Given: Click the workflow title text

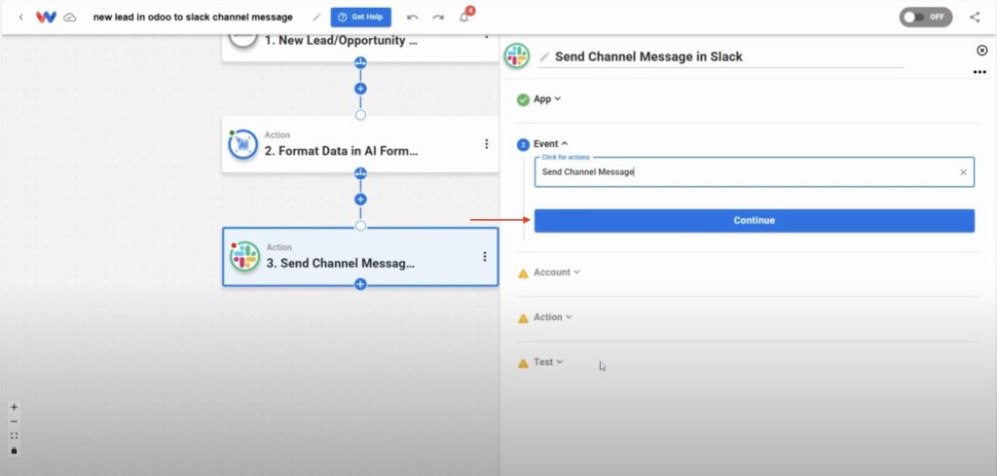Looking at the screenshot, I should (194, 18).
